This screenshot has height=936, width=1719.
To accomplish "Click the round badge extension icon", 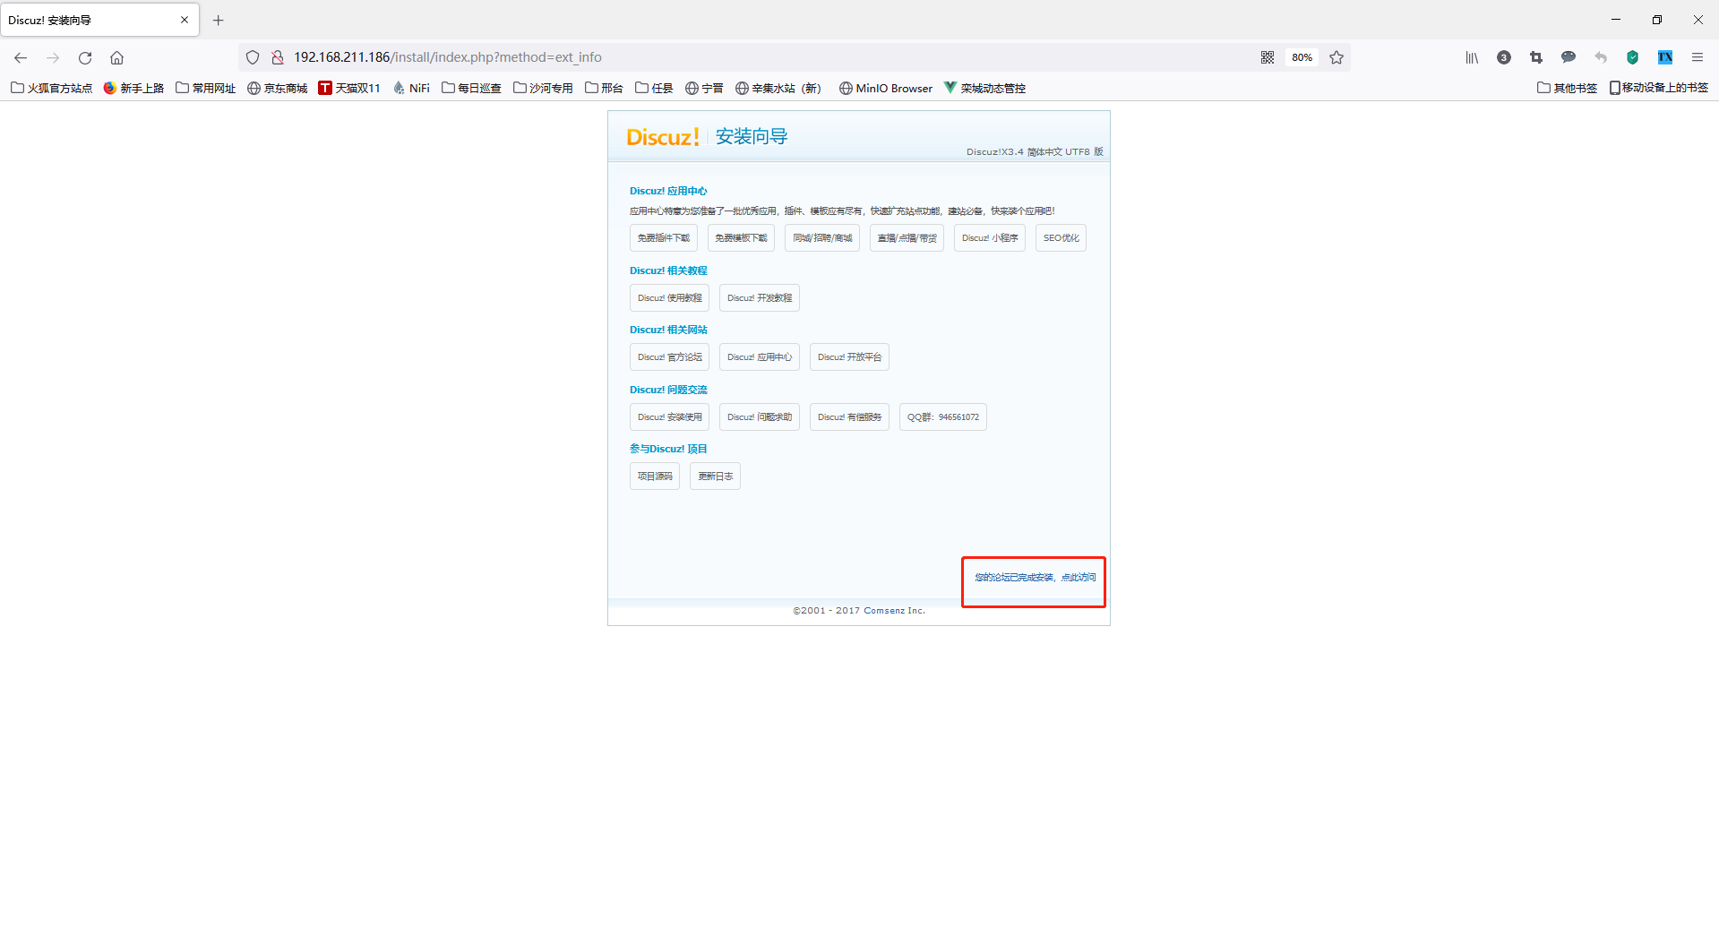I will click(x=1504, y=57).
